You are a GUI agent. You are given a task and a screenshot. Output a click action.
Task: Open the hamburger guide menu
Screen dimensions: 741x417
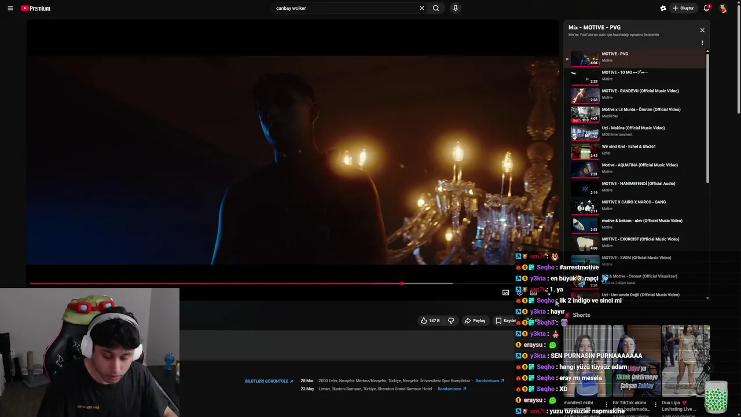10,8
